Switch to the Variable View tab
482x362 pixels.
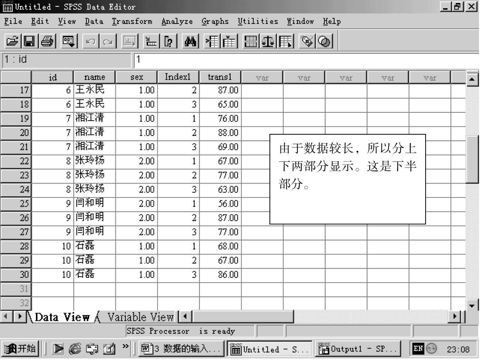[x=140, y=317]
